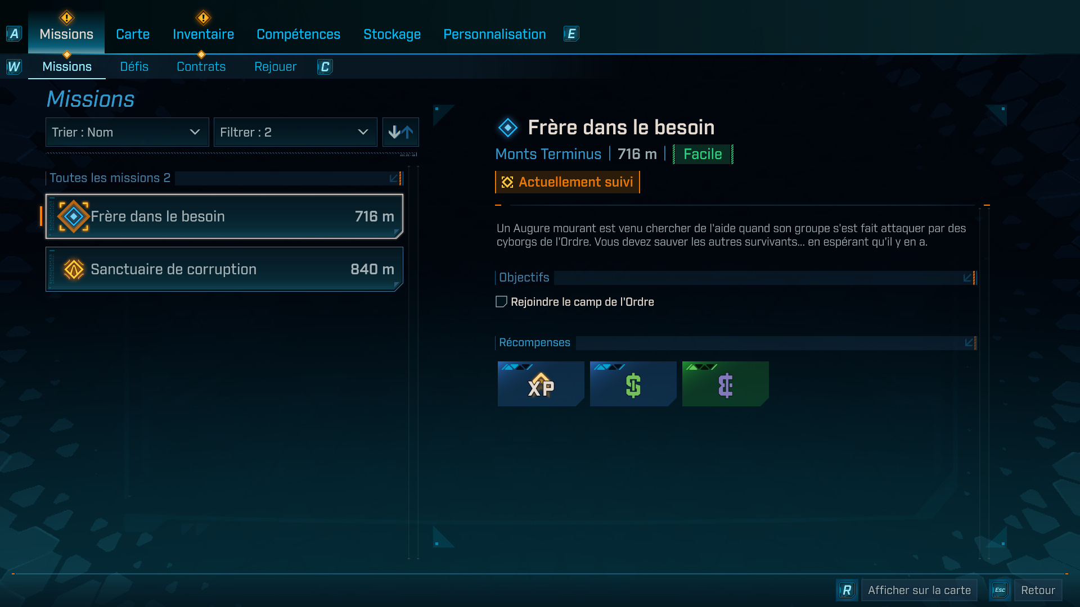This screenshot has width=1080, height=607.
Task: Check the Rejoindre le camp de l'Ordre objective box
Action: coord(501,302)
